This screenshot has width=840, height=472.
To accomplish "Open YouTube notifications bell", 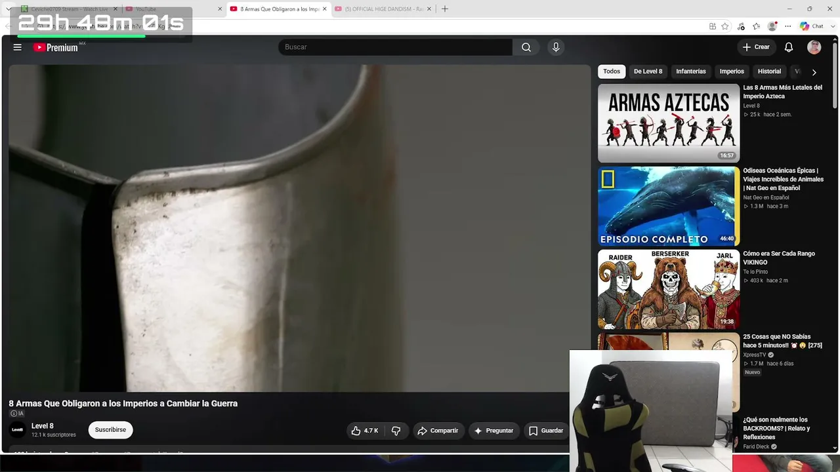I will pyautogui.click(x=789, y=47).
